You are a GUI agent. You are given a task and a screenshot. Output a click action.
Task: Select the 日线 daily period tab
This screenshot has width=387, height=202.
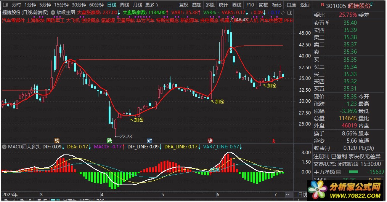click(x=112, y=5)
